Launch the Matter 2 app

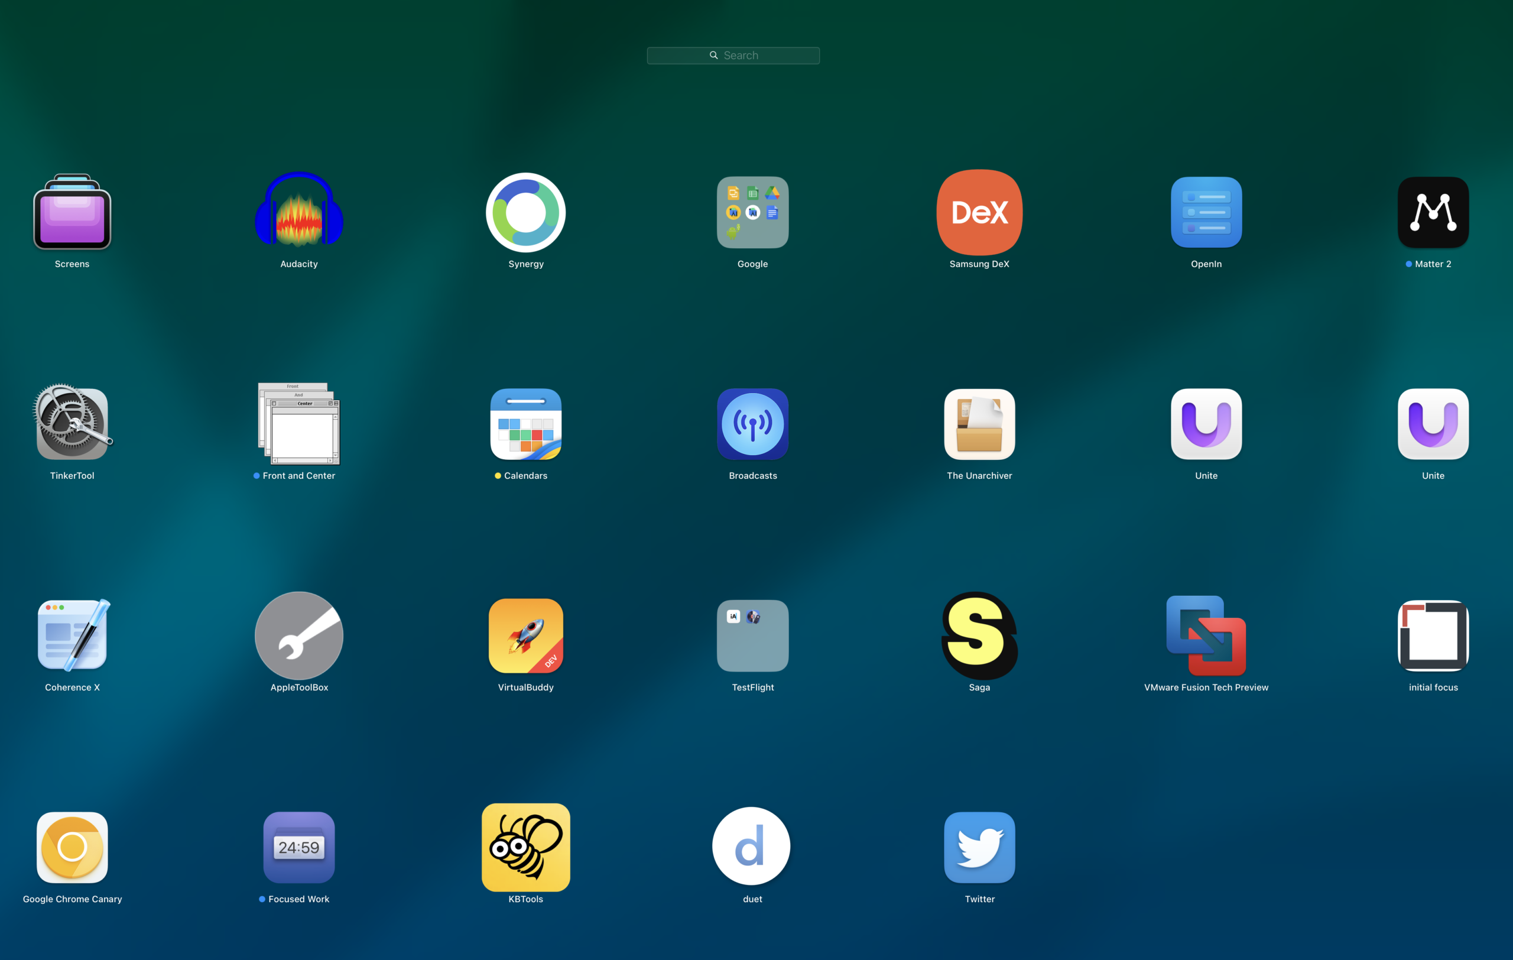click(1433, 212)
